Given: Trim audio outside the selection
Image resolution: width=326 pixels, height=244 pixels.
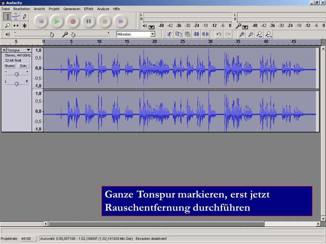Looking at the screenshot, I should click(196, 34).
